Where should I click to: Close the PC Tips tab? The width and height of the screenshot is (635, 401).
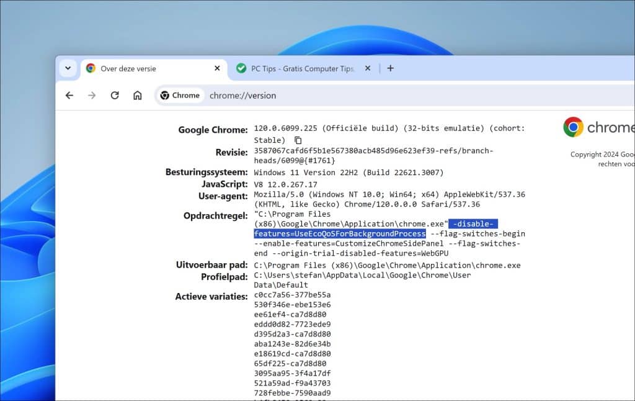[x=367, y=68]
